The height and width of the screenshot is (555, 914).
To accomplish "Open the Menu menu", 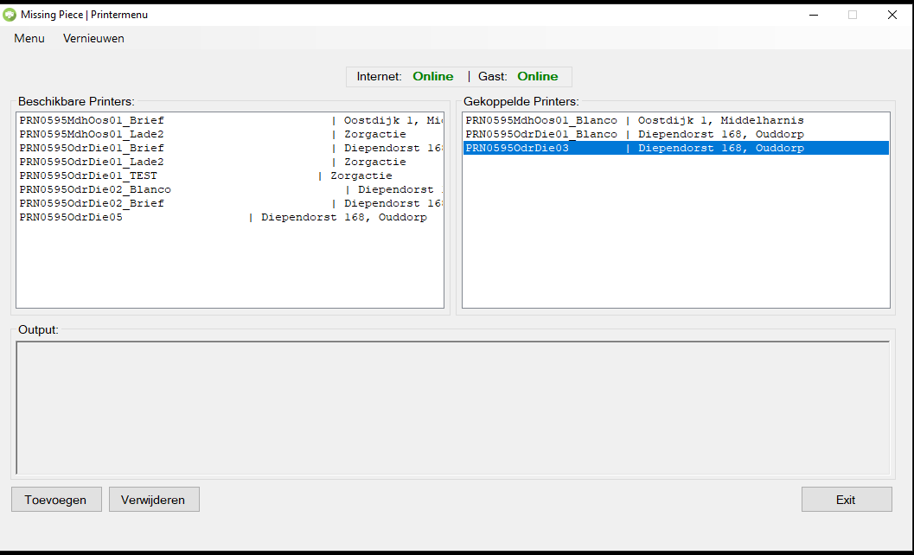I will [29, 39].
